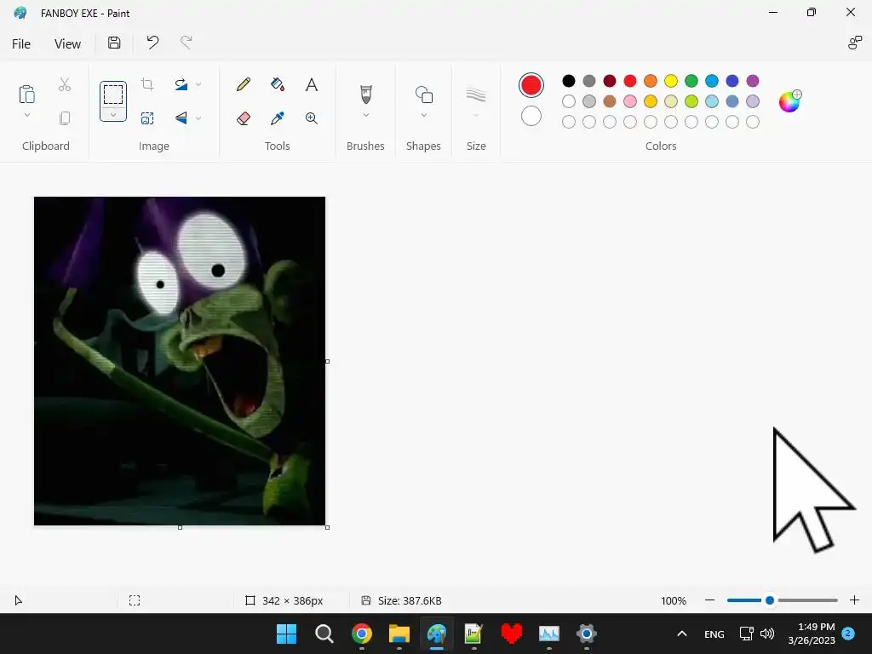Click the status bar selection size icon

tap(135, 600)
